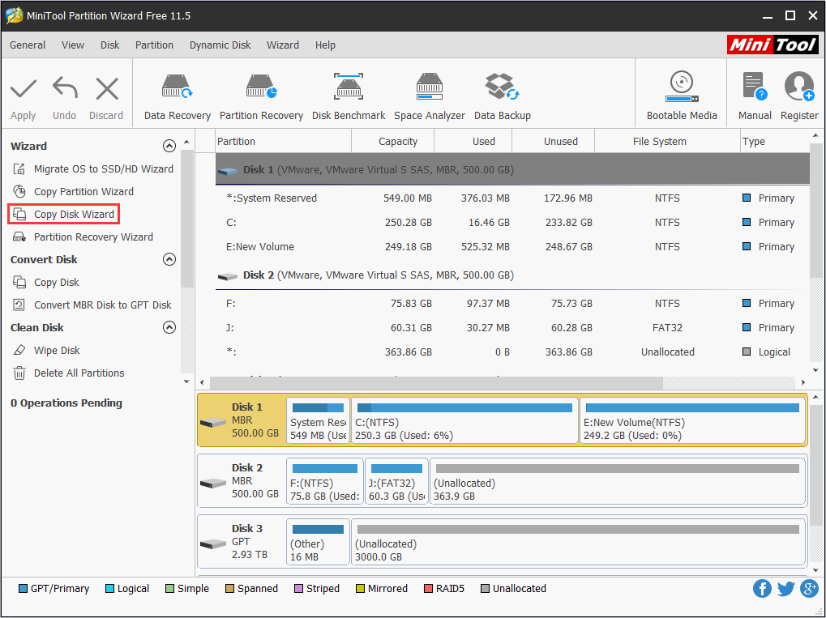Screen dimensions: 826x618
Task: Click the Undo arrow icon
Action: [x=65, y=88]
